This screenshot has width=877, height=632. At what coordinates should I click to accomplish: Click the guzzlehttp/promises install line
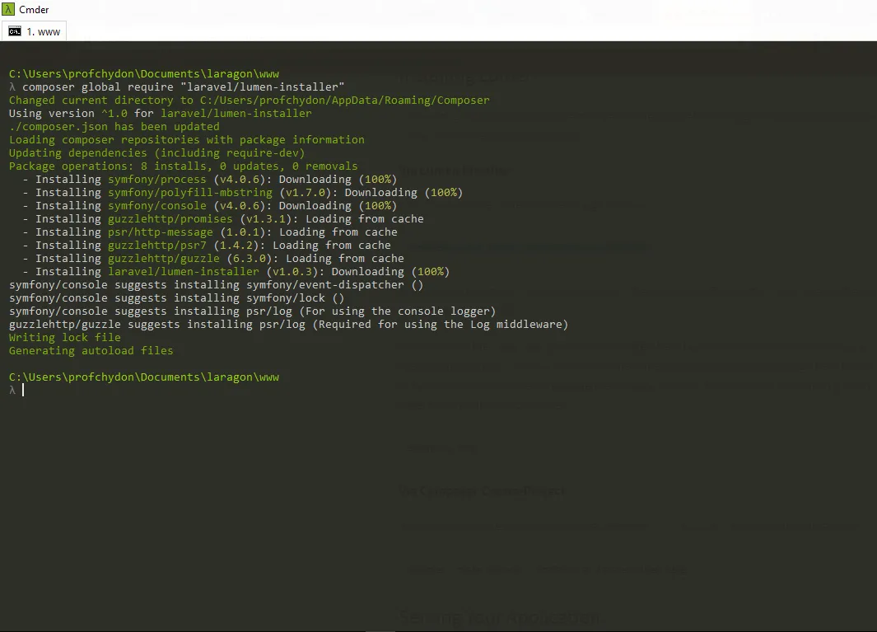click(x=222, y=219)
